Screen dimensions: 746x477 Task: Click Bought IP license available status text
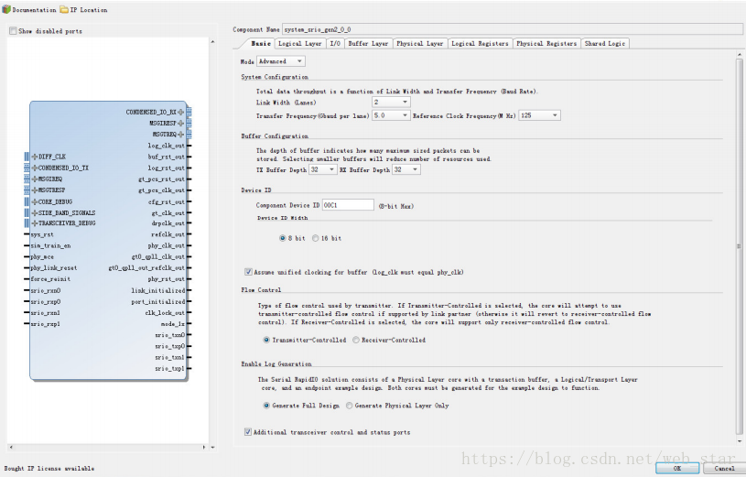(x=49, y=469)
